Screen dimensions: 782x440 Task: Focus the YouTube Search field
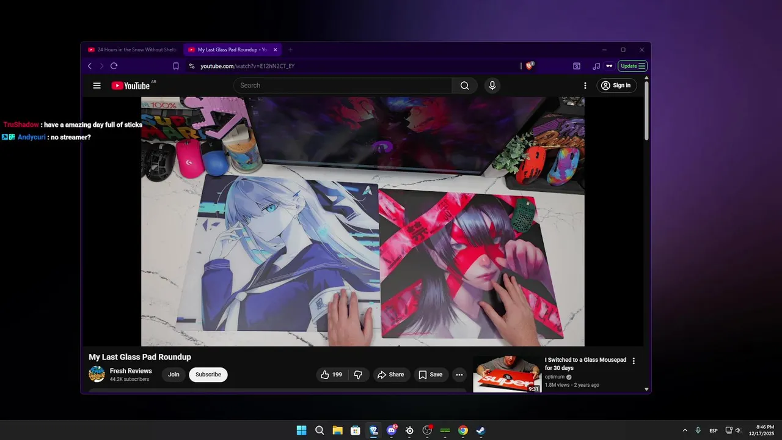click(343, 86)
